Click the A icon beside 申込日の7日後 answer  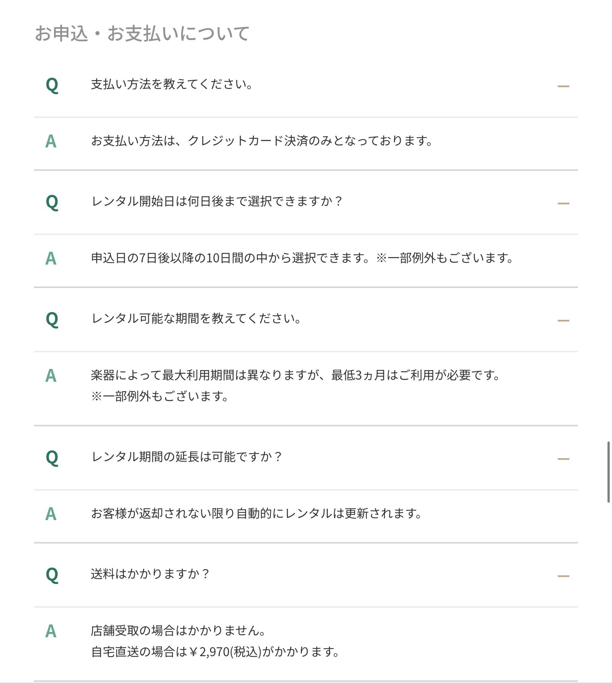pos(51,259)
